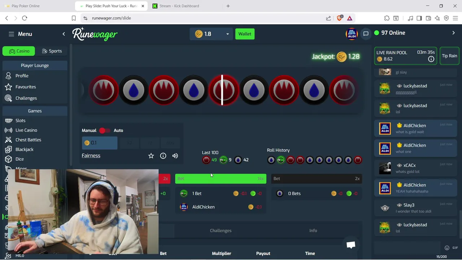
Task: Click the green RW token in Roll History
Action: [281, 160]
